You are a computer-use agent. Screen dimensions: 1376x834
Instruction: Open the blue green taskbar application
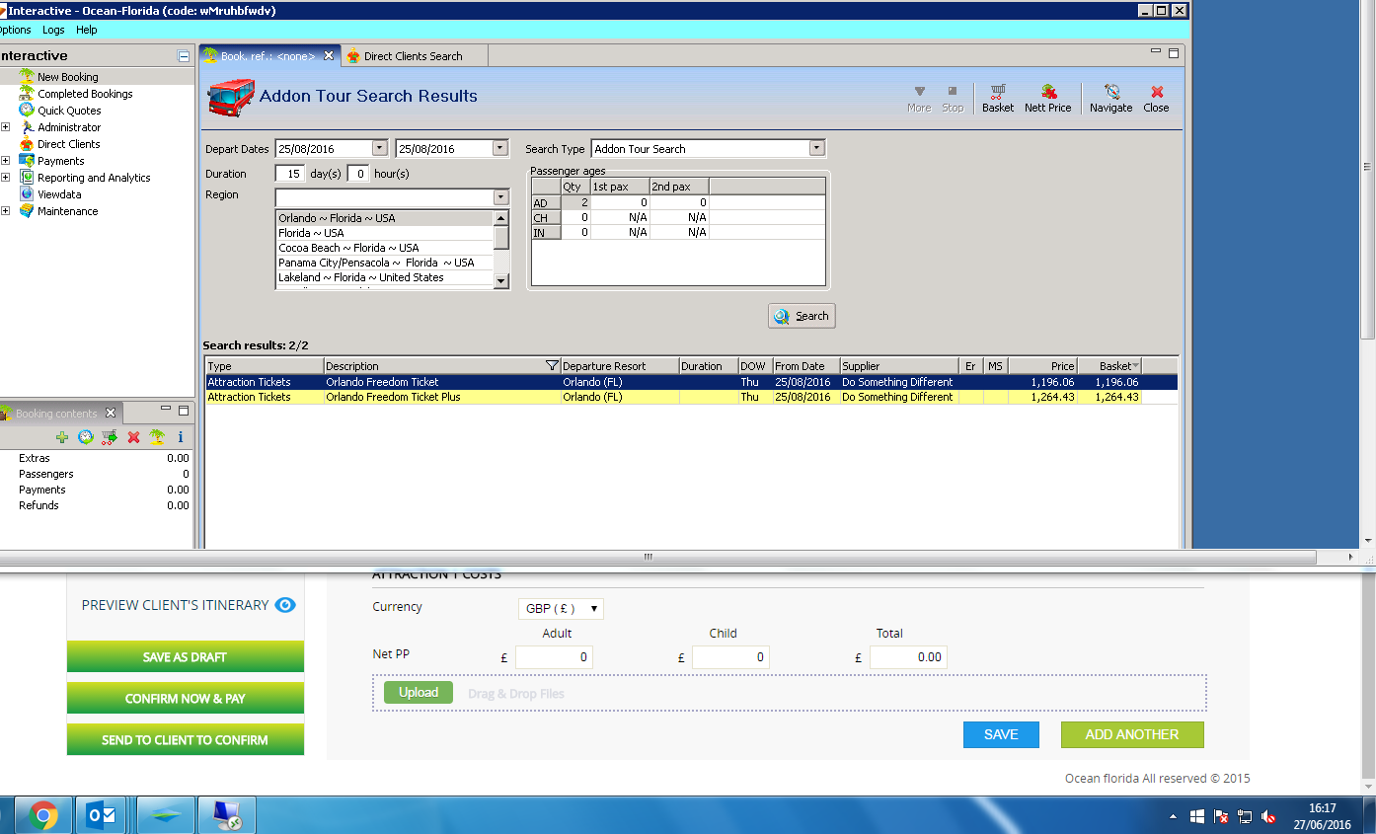coord(165,815)
